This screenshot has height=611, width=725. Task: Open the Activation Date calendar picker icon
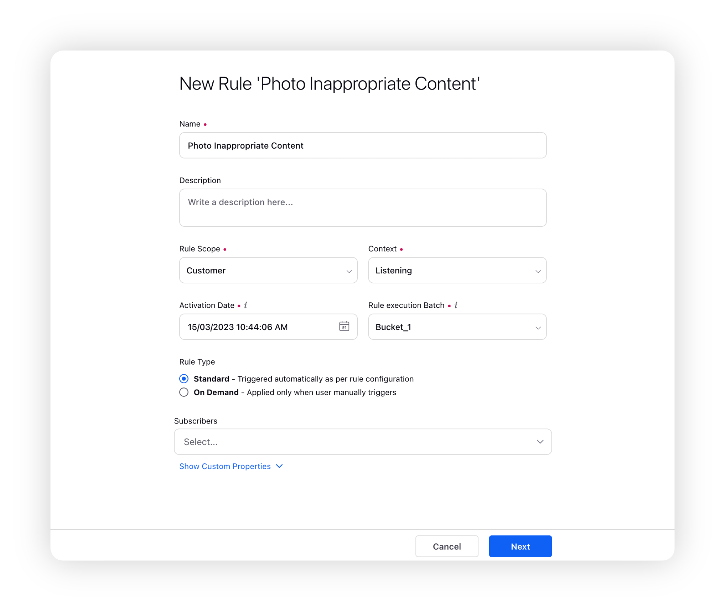tap(344, 326)
